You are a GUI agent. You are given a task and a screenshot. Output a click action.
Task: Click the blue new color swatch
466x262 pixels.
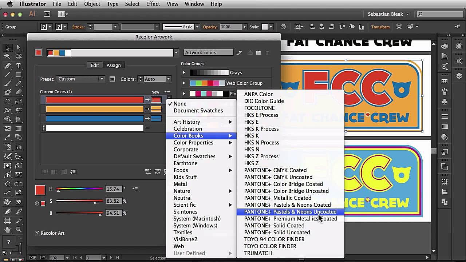[x=156, y=119]
